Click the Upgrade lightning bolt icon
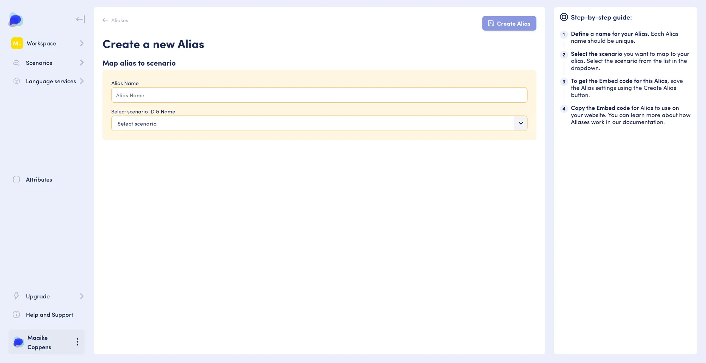This screenshot has width=706, height=363. coord(16,296)
